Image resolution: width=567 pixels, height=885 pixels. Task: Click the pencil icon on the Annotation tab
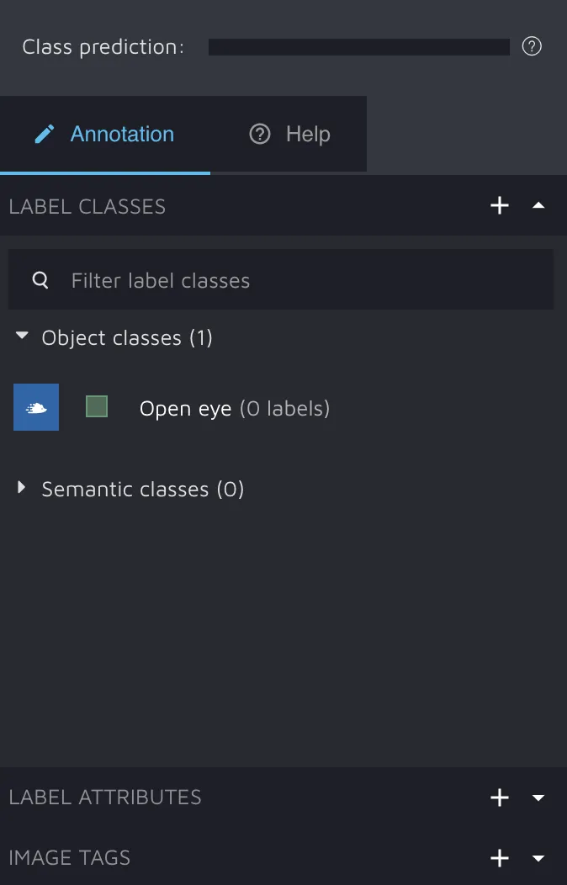[x=45, y=134]
